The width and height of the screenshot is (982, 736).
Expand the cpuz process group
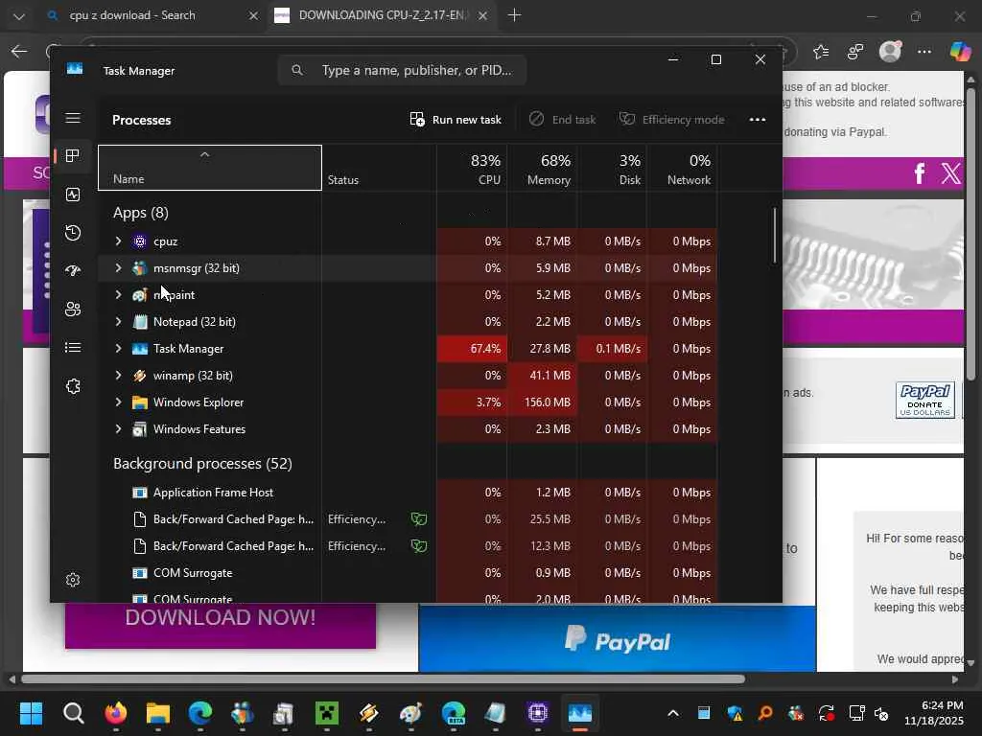coord(118,241)
